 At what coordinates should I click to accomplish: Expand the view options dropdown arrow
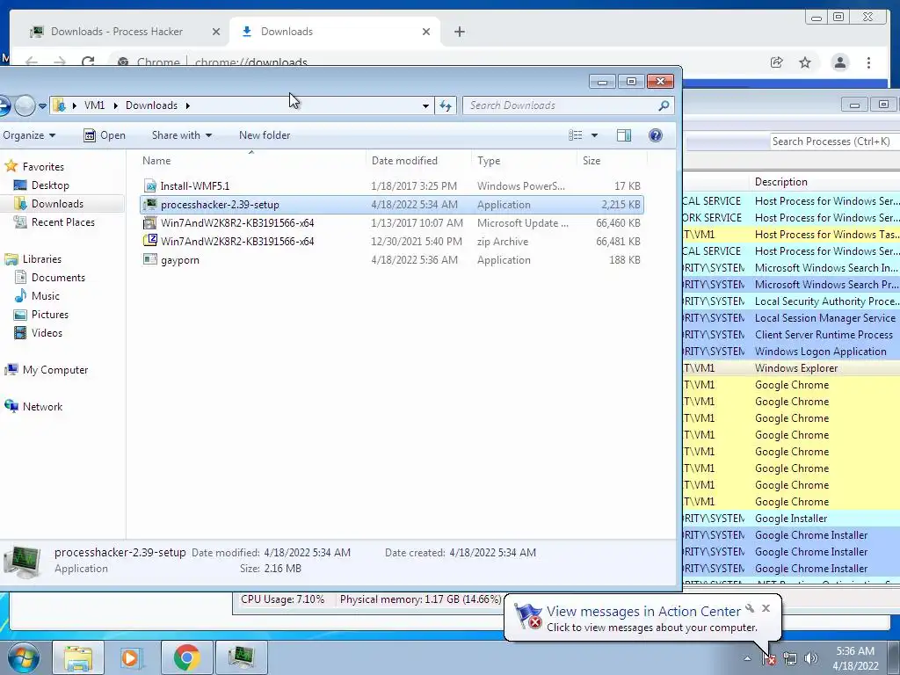click(595, 135)
